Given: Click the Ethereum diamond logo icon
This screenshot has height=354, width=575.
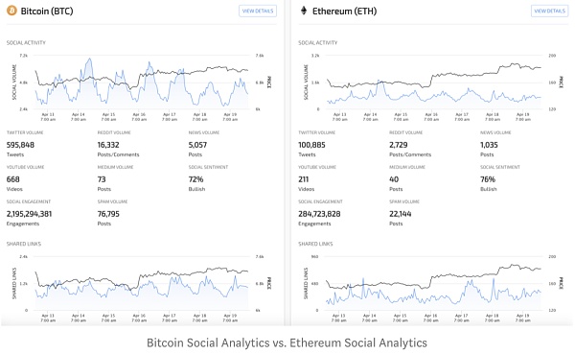Looking at the screenshot, I should [x=304, y=11].
